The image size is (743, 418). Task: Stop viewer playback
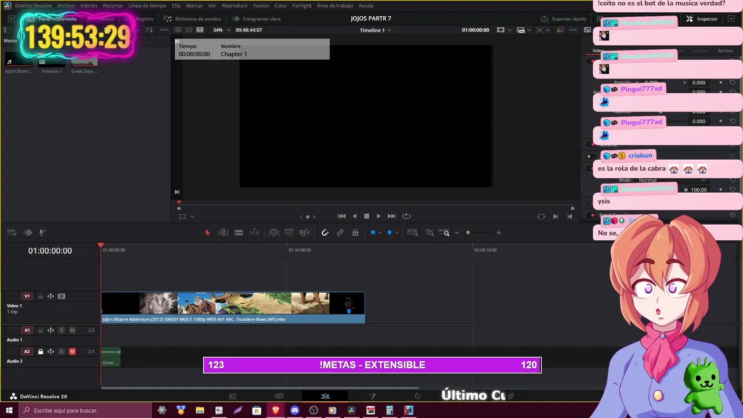[x=366, y=216]
